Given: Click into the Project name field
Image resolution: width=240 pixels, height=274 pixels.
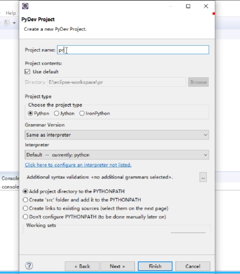Looking at the screenshot, I should tap(133, 50).
